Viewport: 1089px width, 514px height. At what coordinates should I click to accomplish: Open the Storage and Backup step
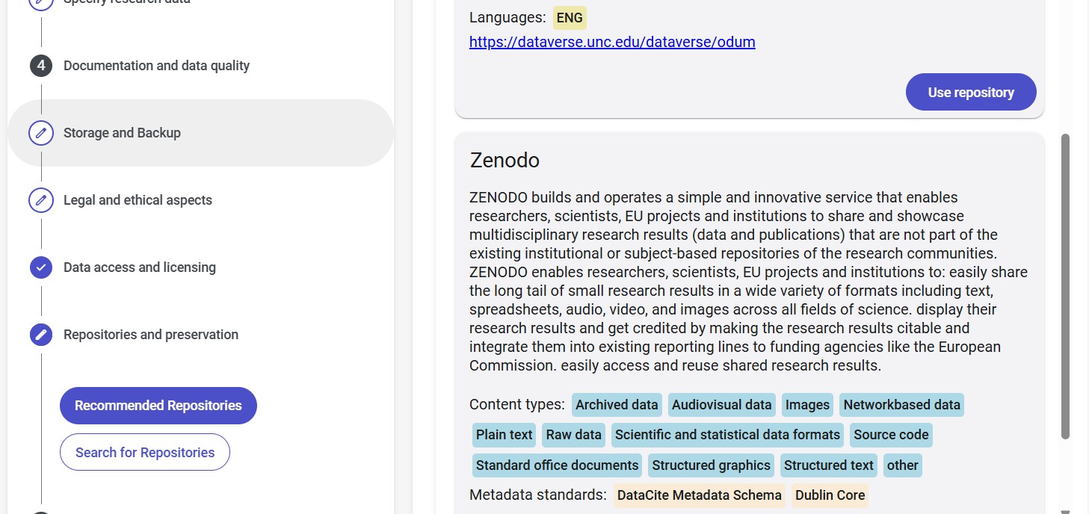[200, 133]
